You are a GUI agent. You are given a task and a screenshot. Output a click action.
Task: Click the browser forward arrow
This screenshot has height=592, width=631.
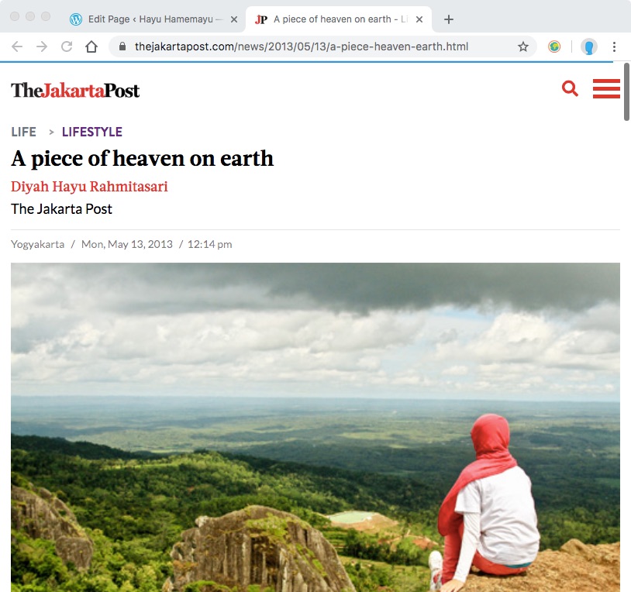click(42, 46)
